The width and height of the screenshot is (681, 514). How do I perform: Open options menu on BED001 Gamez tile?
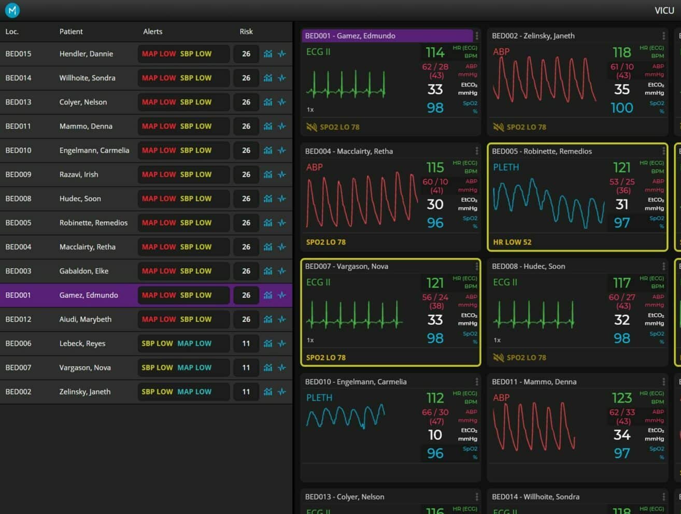coord(477,36)
